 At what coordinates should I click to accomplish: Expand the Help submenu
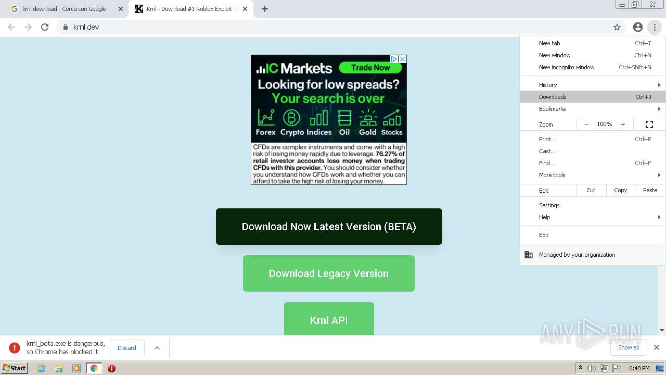pos(593,217)
